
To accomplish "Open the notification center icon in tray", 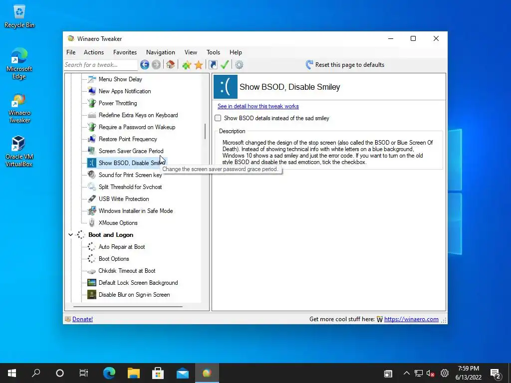I will pyautogui.click(x=496, y=373).
